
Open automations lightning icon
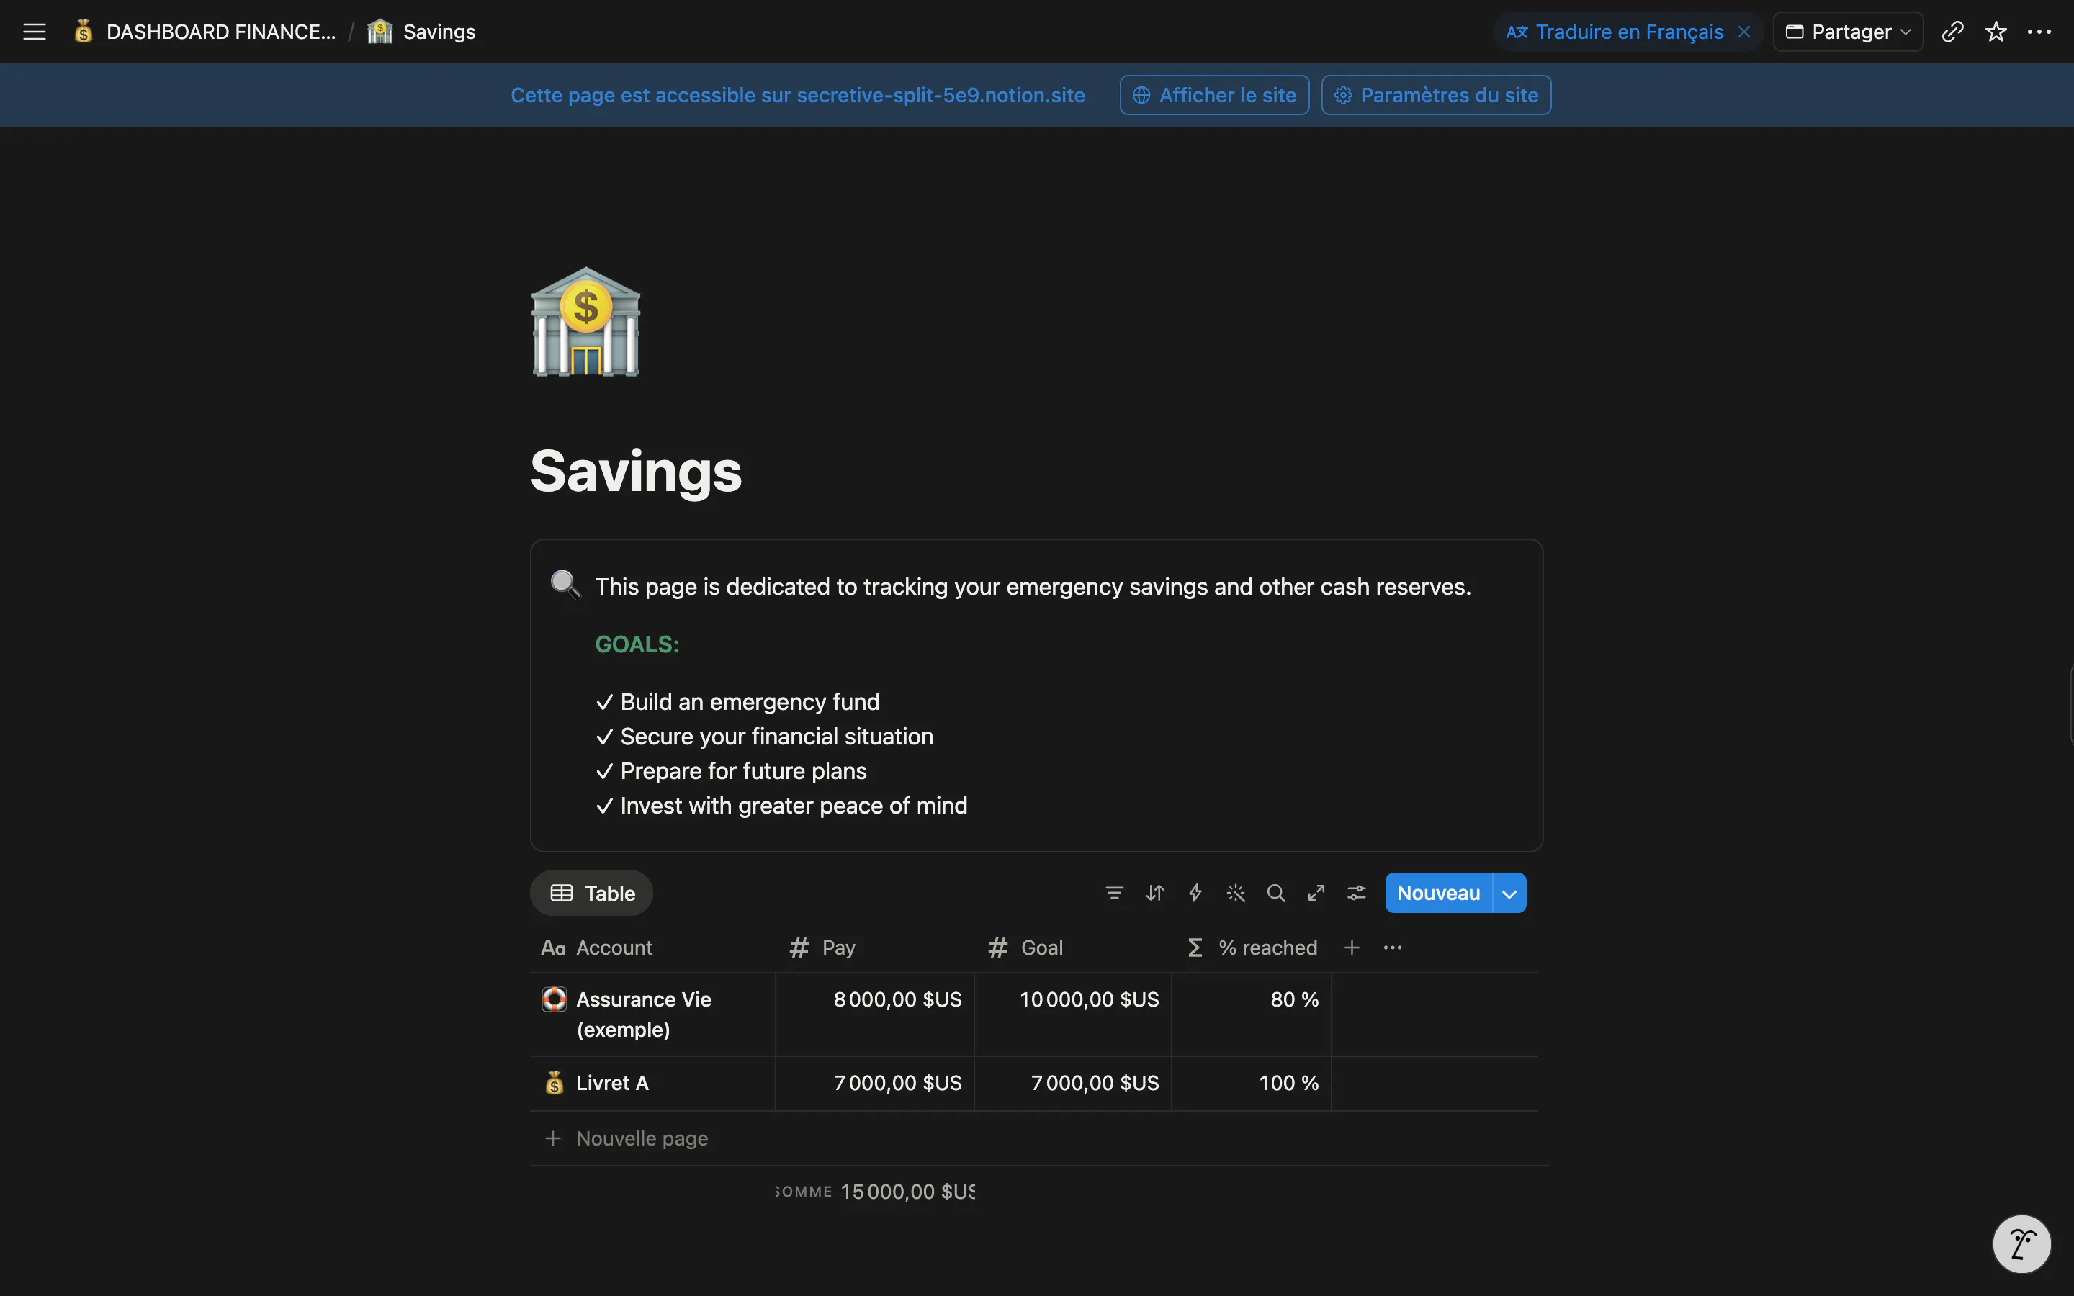pyautogui.click(x=1195, y=893)
